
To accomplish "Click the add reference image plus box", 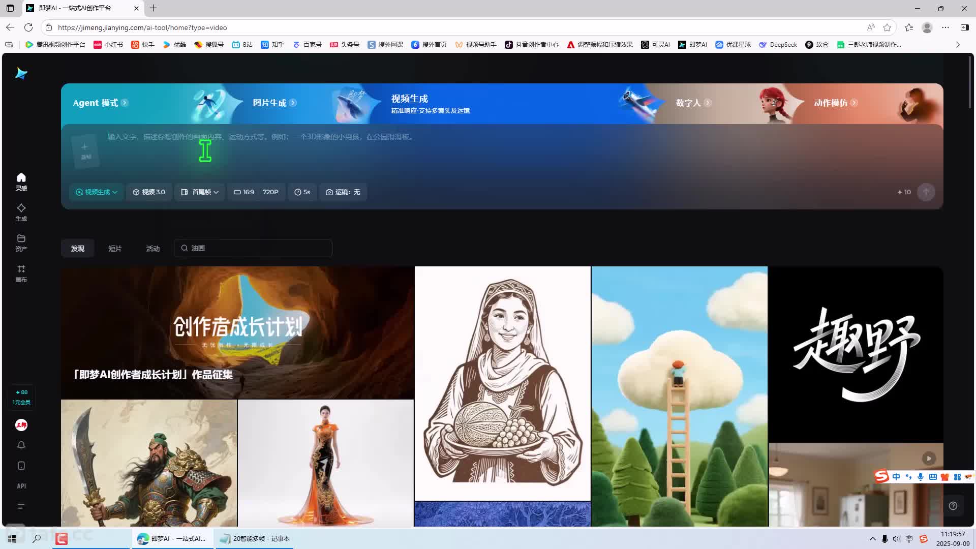I will (x=85, y=150).
